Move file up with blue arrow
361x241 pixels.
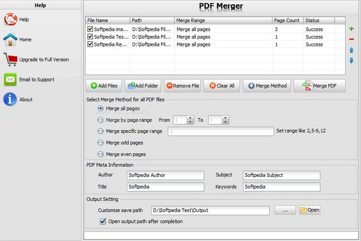351,50
